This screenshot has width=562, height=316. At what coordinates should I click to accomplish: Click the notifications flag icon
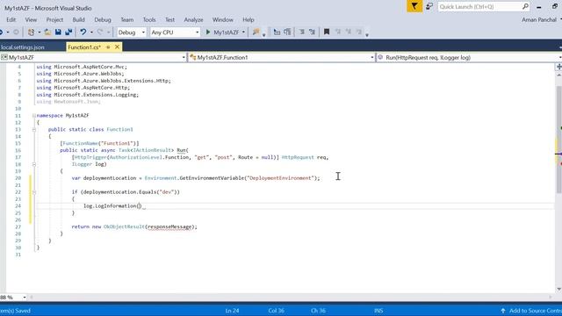pyautogui.click(x=414, y=6)
